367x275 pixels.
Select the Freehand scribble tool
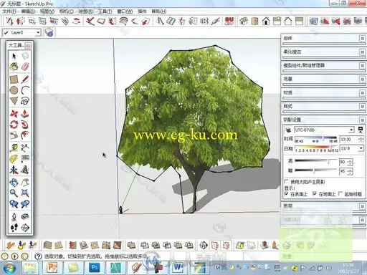[25, 101]
